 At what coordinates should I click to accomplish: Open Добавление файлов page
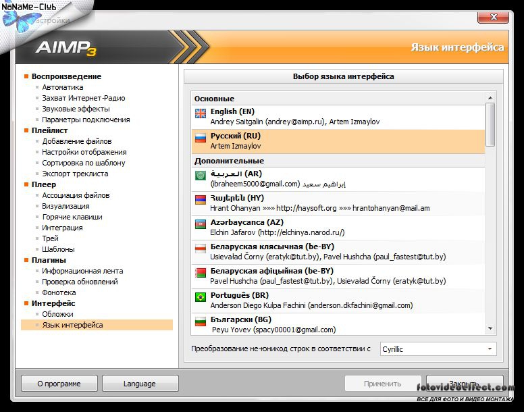77,141
